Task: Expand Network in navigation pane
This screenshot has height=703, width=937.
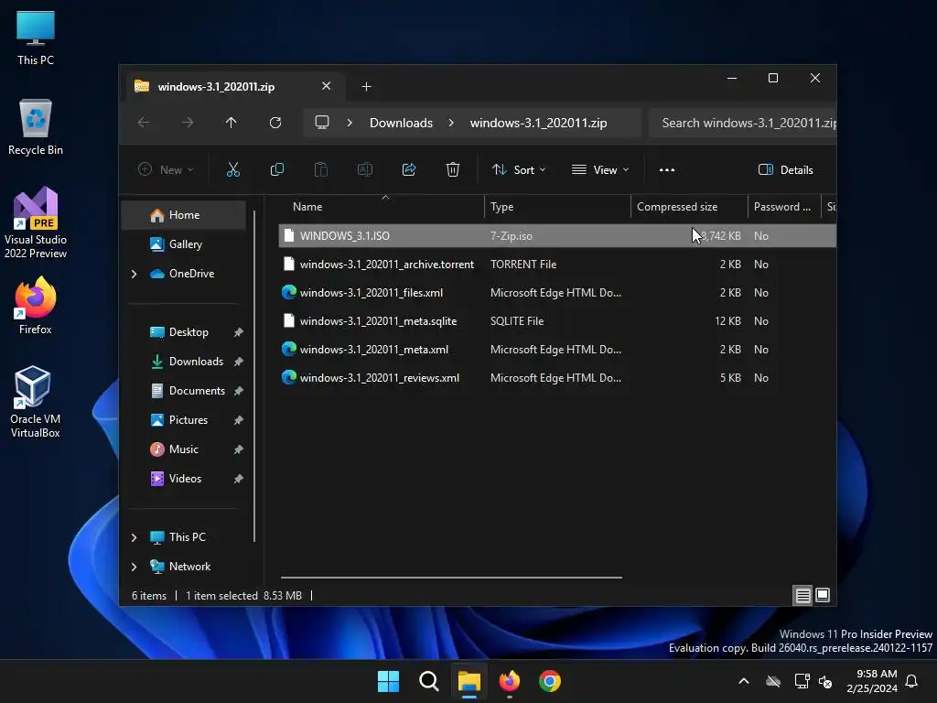Action: [134, 567]
